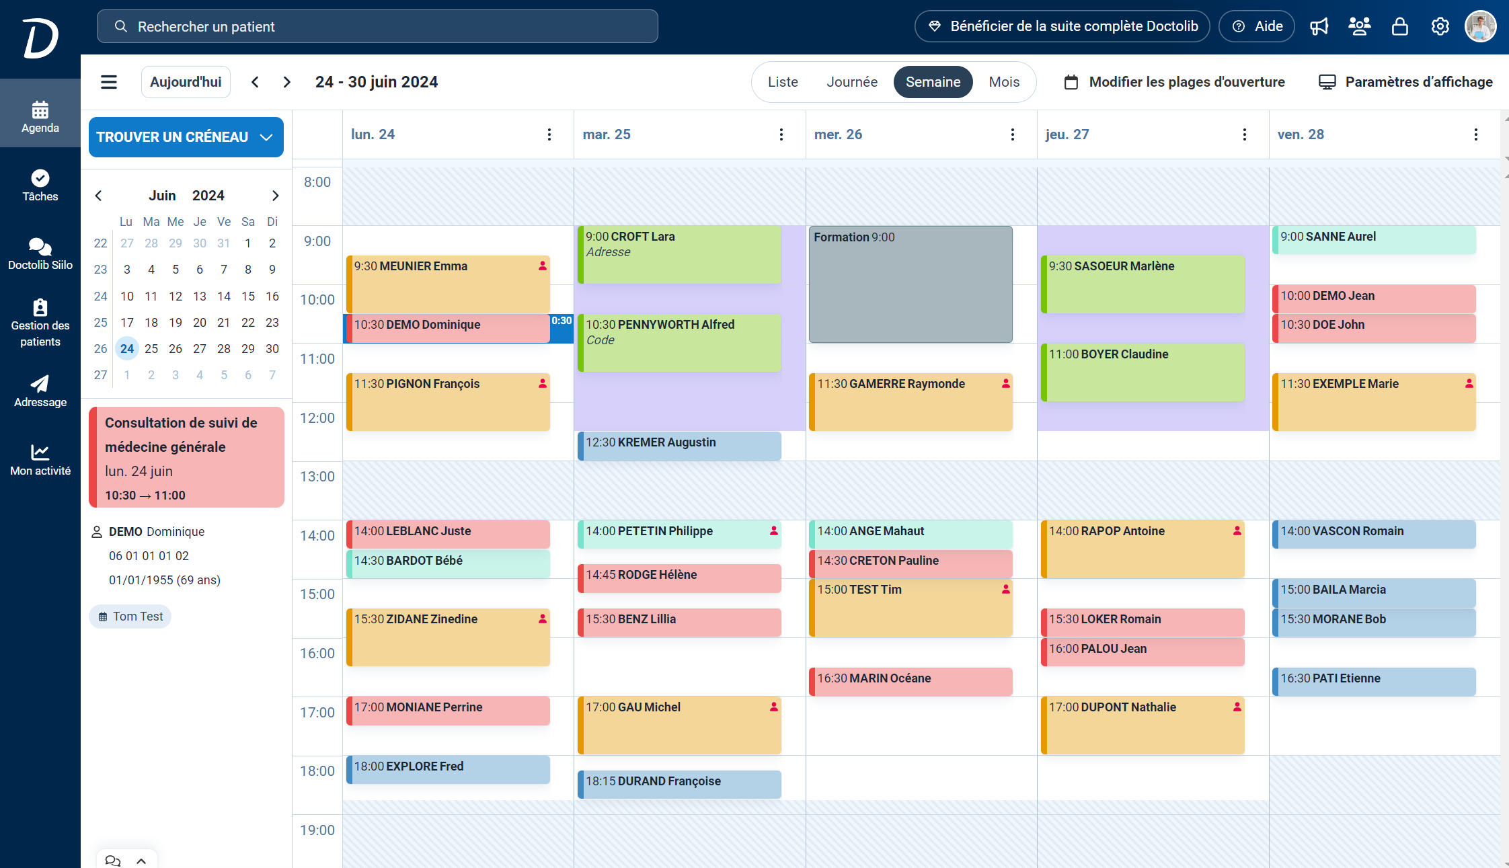Screen dimensions: 1509x868
Task: Open the Tâches panel
Action: tap(40, 186)
